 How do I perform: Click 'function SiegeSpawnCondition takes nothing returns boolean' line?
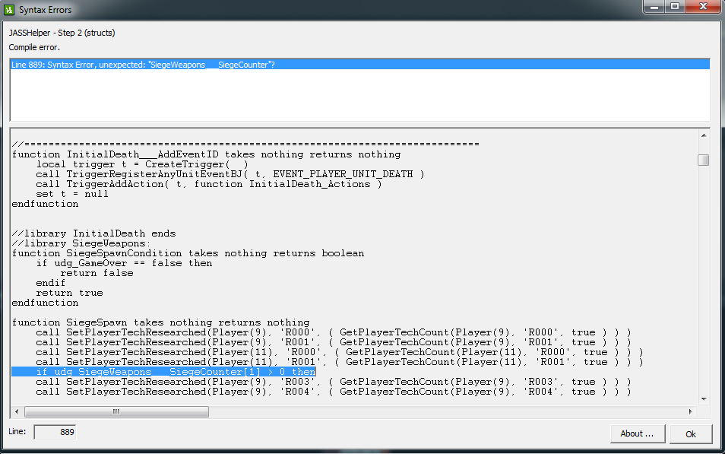(188, 253)
